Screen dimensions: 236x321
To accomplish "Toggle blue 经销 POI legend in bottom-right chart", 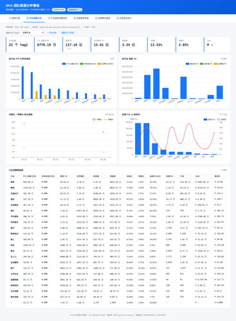I will pyautogui.click(x=209, y=119).
